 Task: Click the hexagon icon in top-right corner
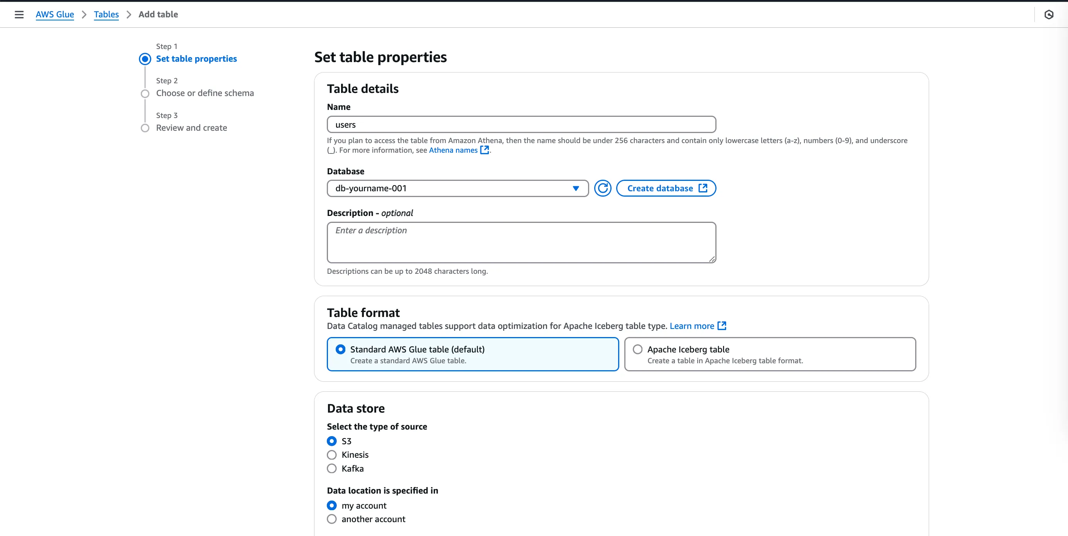[1048, 15]
